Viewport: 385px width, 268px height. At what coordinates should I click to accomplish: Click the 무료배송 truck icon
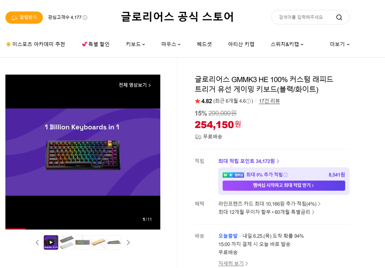coord(198,137)
